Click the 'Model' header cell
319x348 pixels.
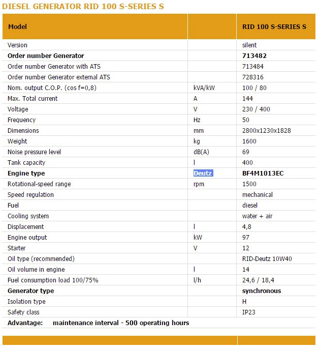point(95,26)
